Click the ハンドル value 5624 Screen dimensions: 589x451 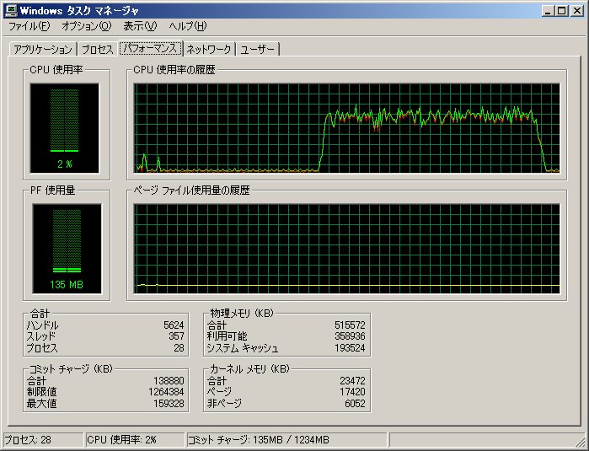174,325
